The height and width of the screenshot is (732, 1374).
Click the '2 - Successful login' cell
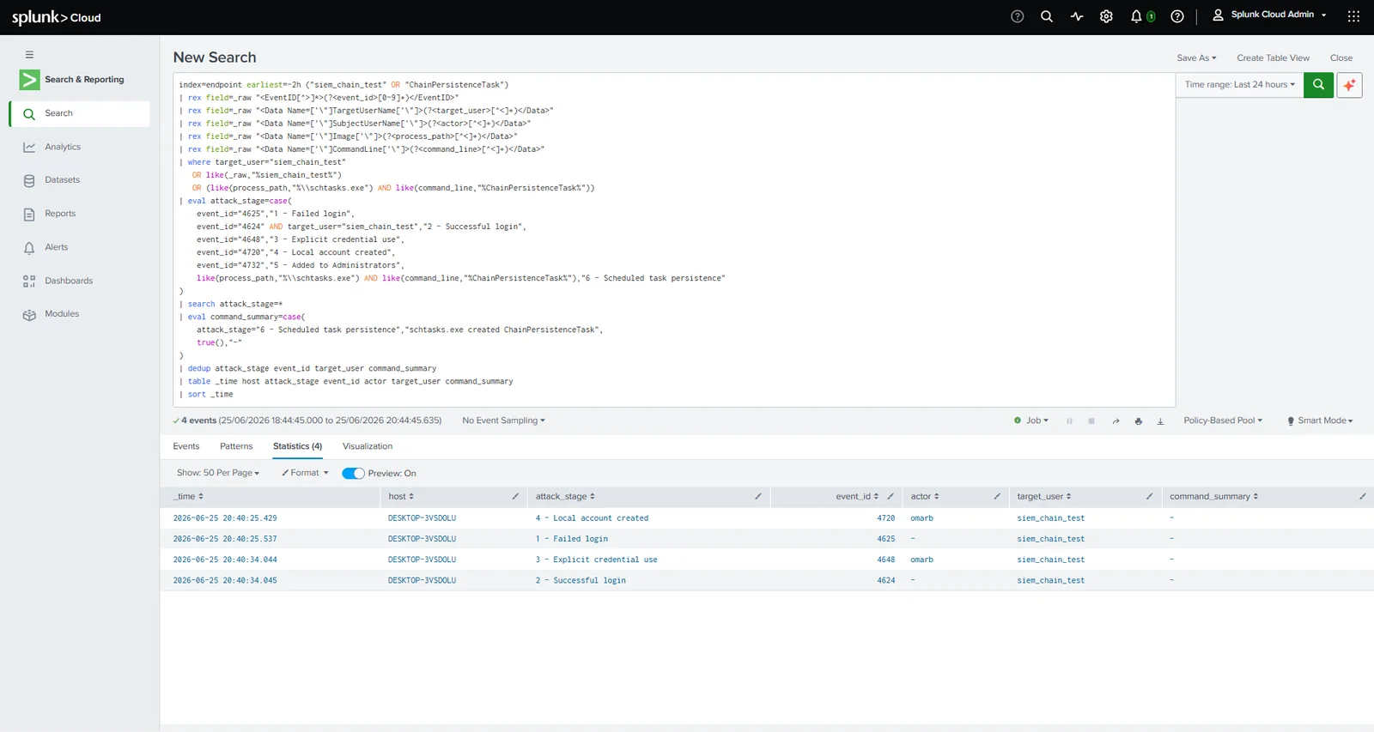click(581, 580)
